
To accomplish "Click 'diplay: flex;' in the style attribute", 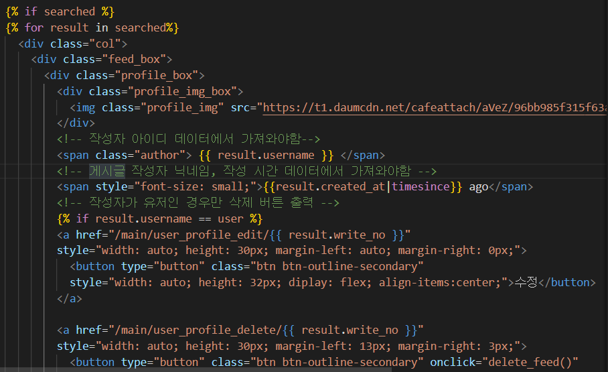I will pyautogui.click(x=330, y=282).
